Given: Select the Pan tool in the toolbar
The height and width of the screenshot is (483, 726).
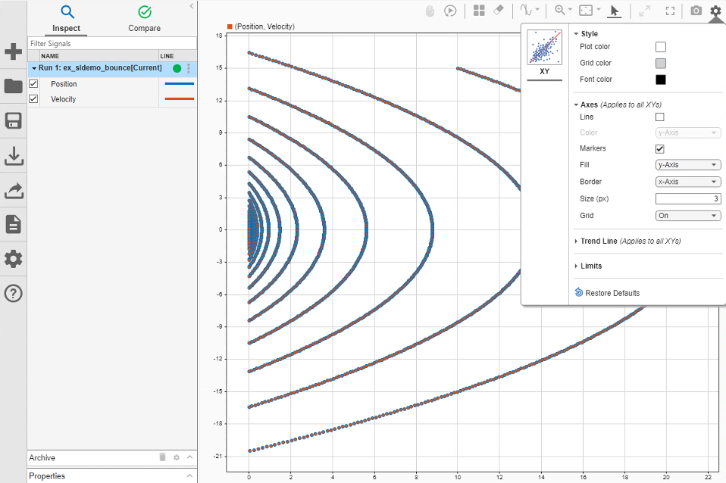Looking at the screenshot, I should [x=430, y=11].
